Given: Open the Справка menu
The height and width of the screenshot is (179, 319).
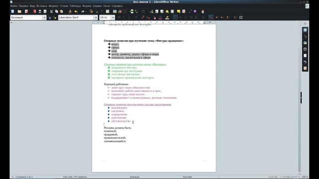Looking at the screenshot, I should [x=117, y=6].
